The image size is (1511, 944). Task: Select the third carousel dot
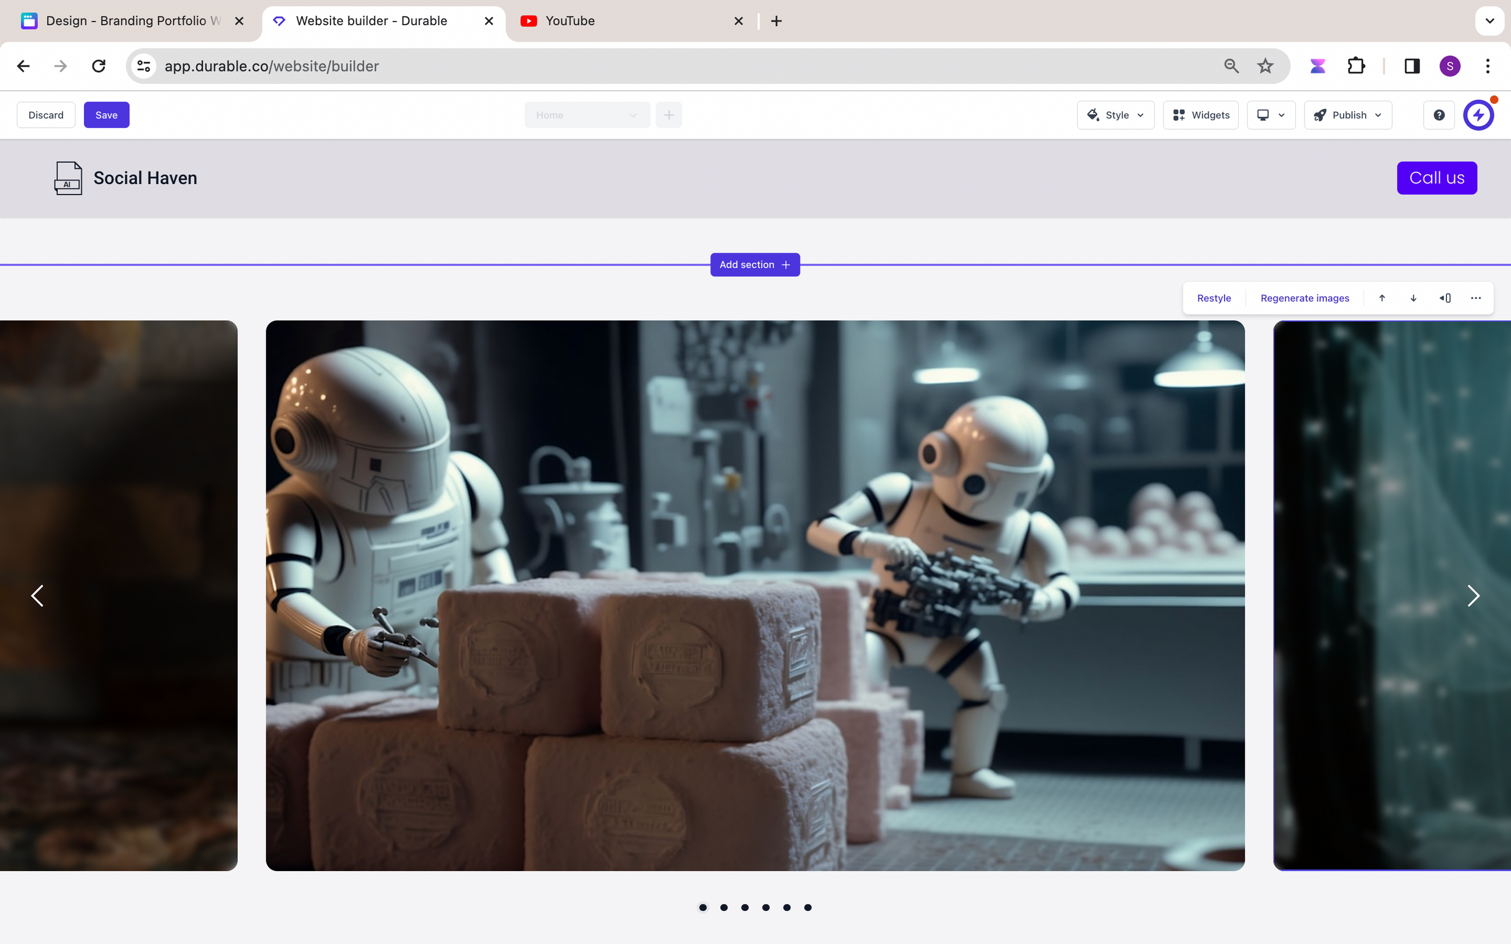pos(745,908)
